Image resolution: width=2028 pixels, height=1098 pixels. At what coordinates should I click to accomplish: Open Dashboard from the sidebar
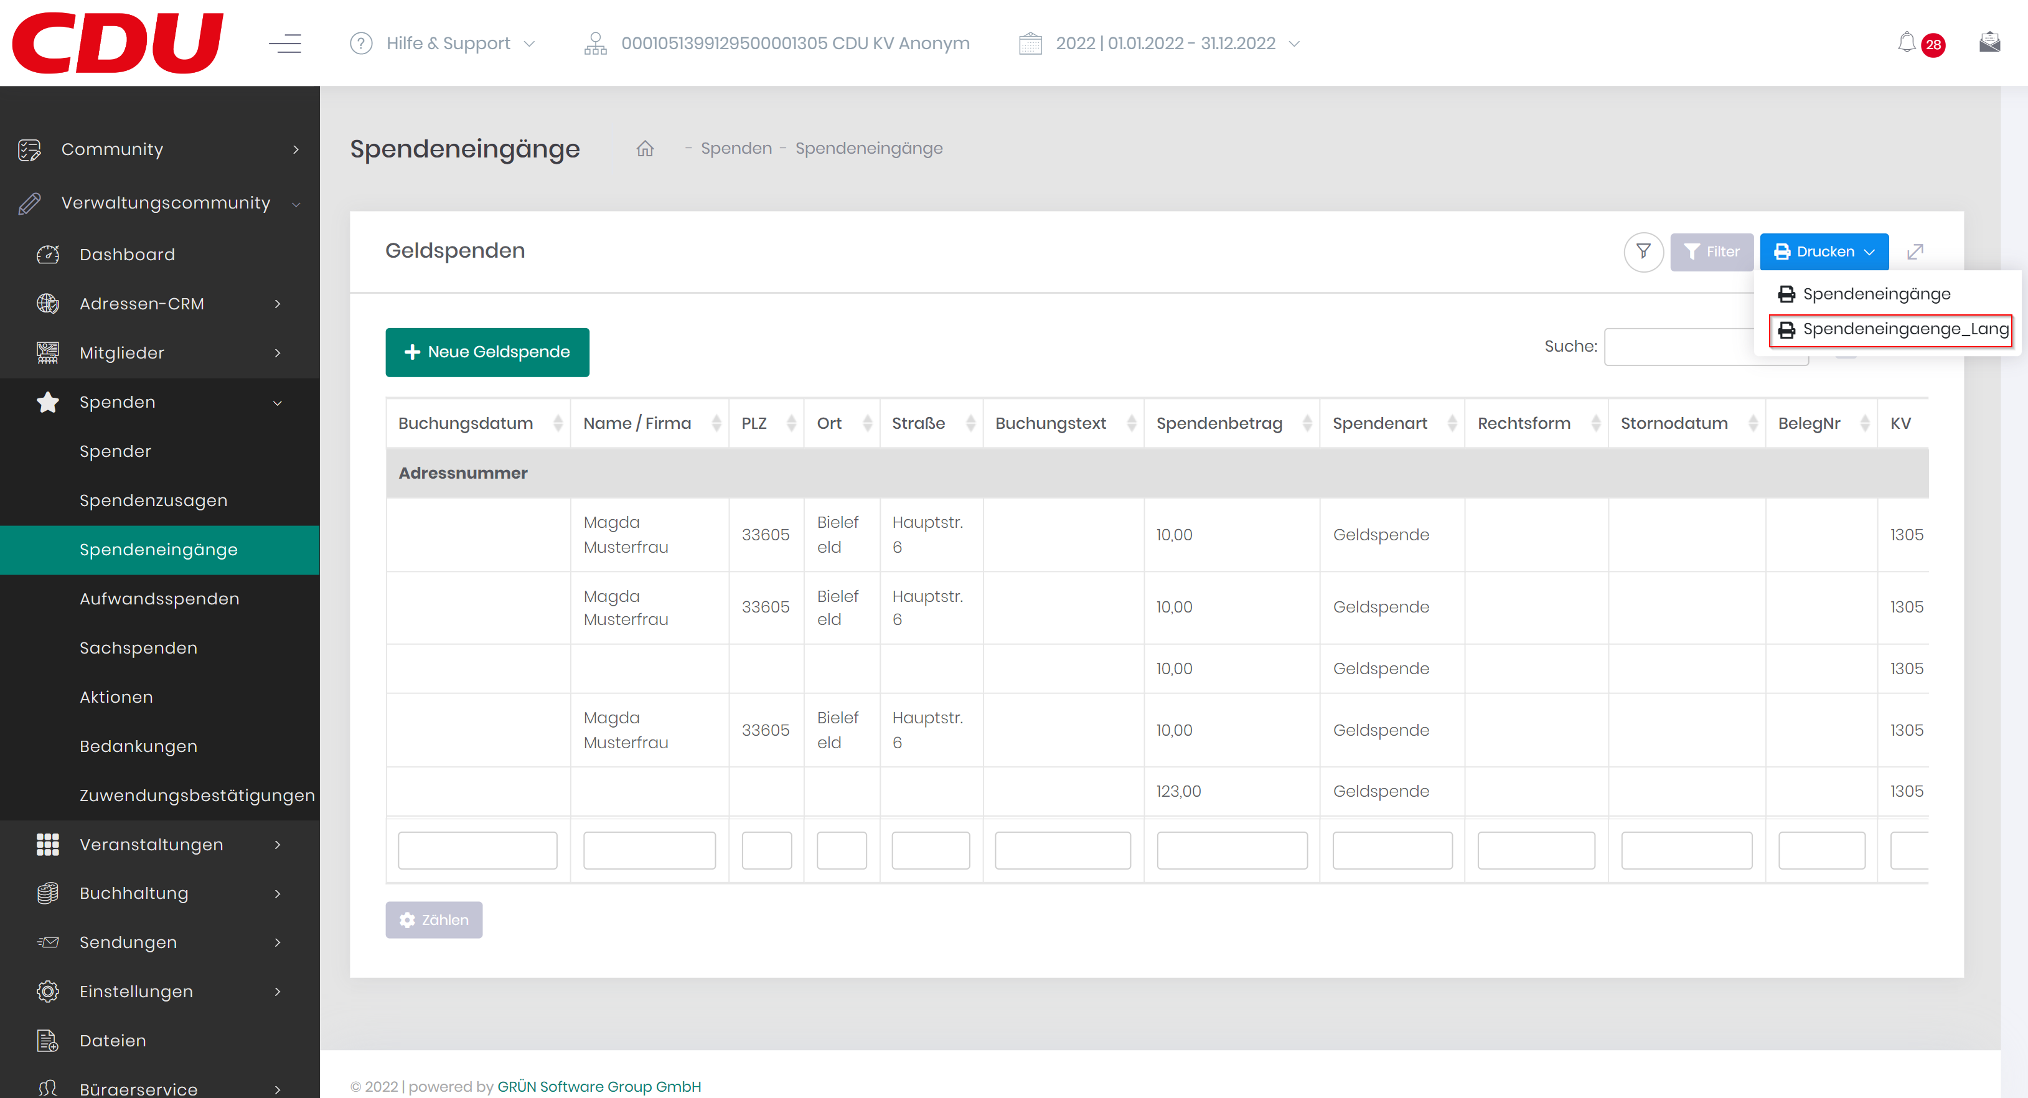pos(127,254)
